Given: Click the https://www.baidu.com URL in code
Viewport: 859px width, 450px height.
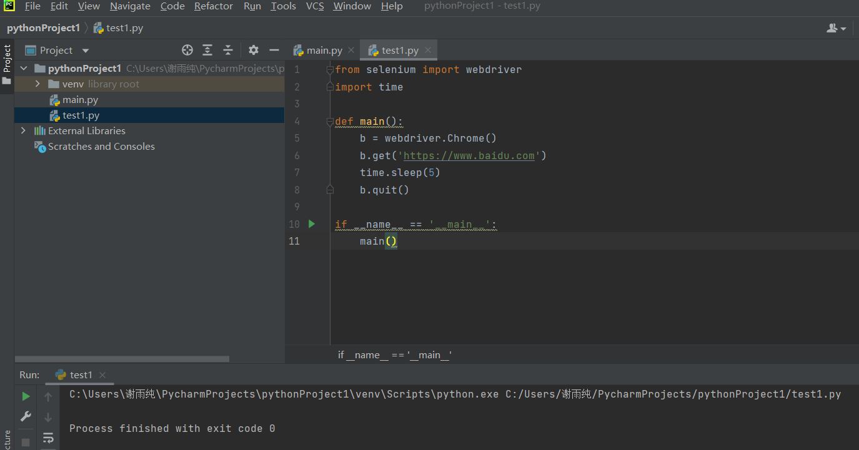Looking at the screenshot, I should pos(469,155).
